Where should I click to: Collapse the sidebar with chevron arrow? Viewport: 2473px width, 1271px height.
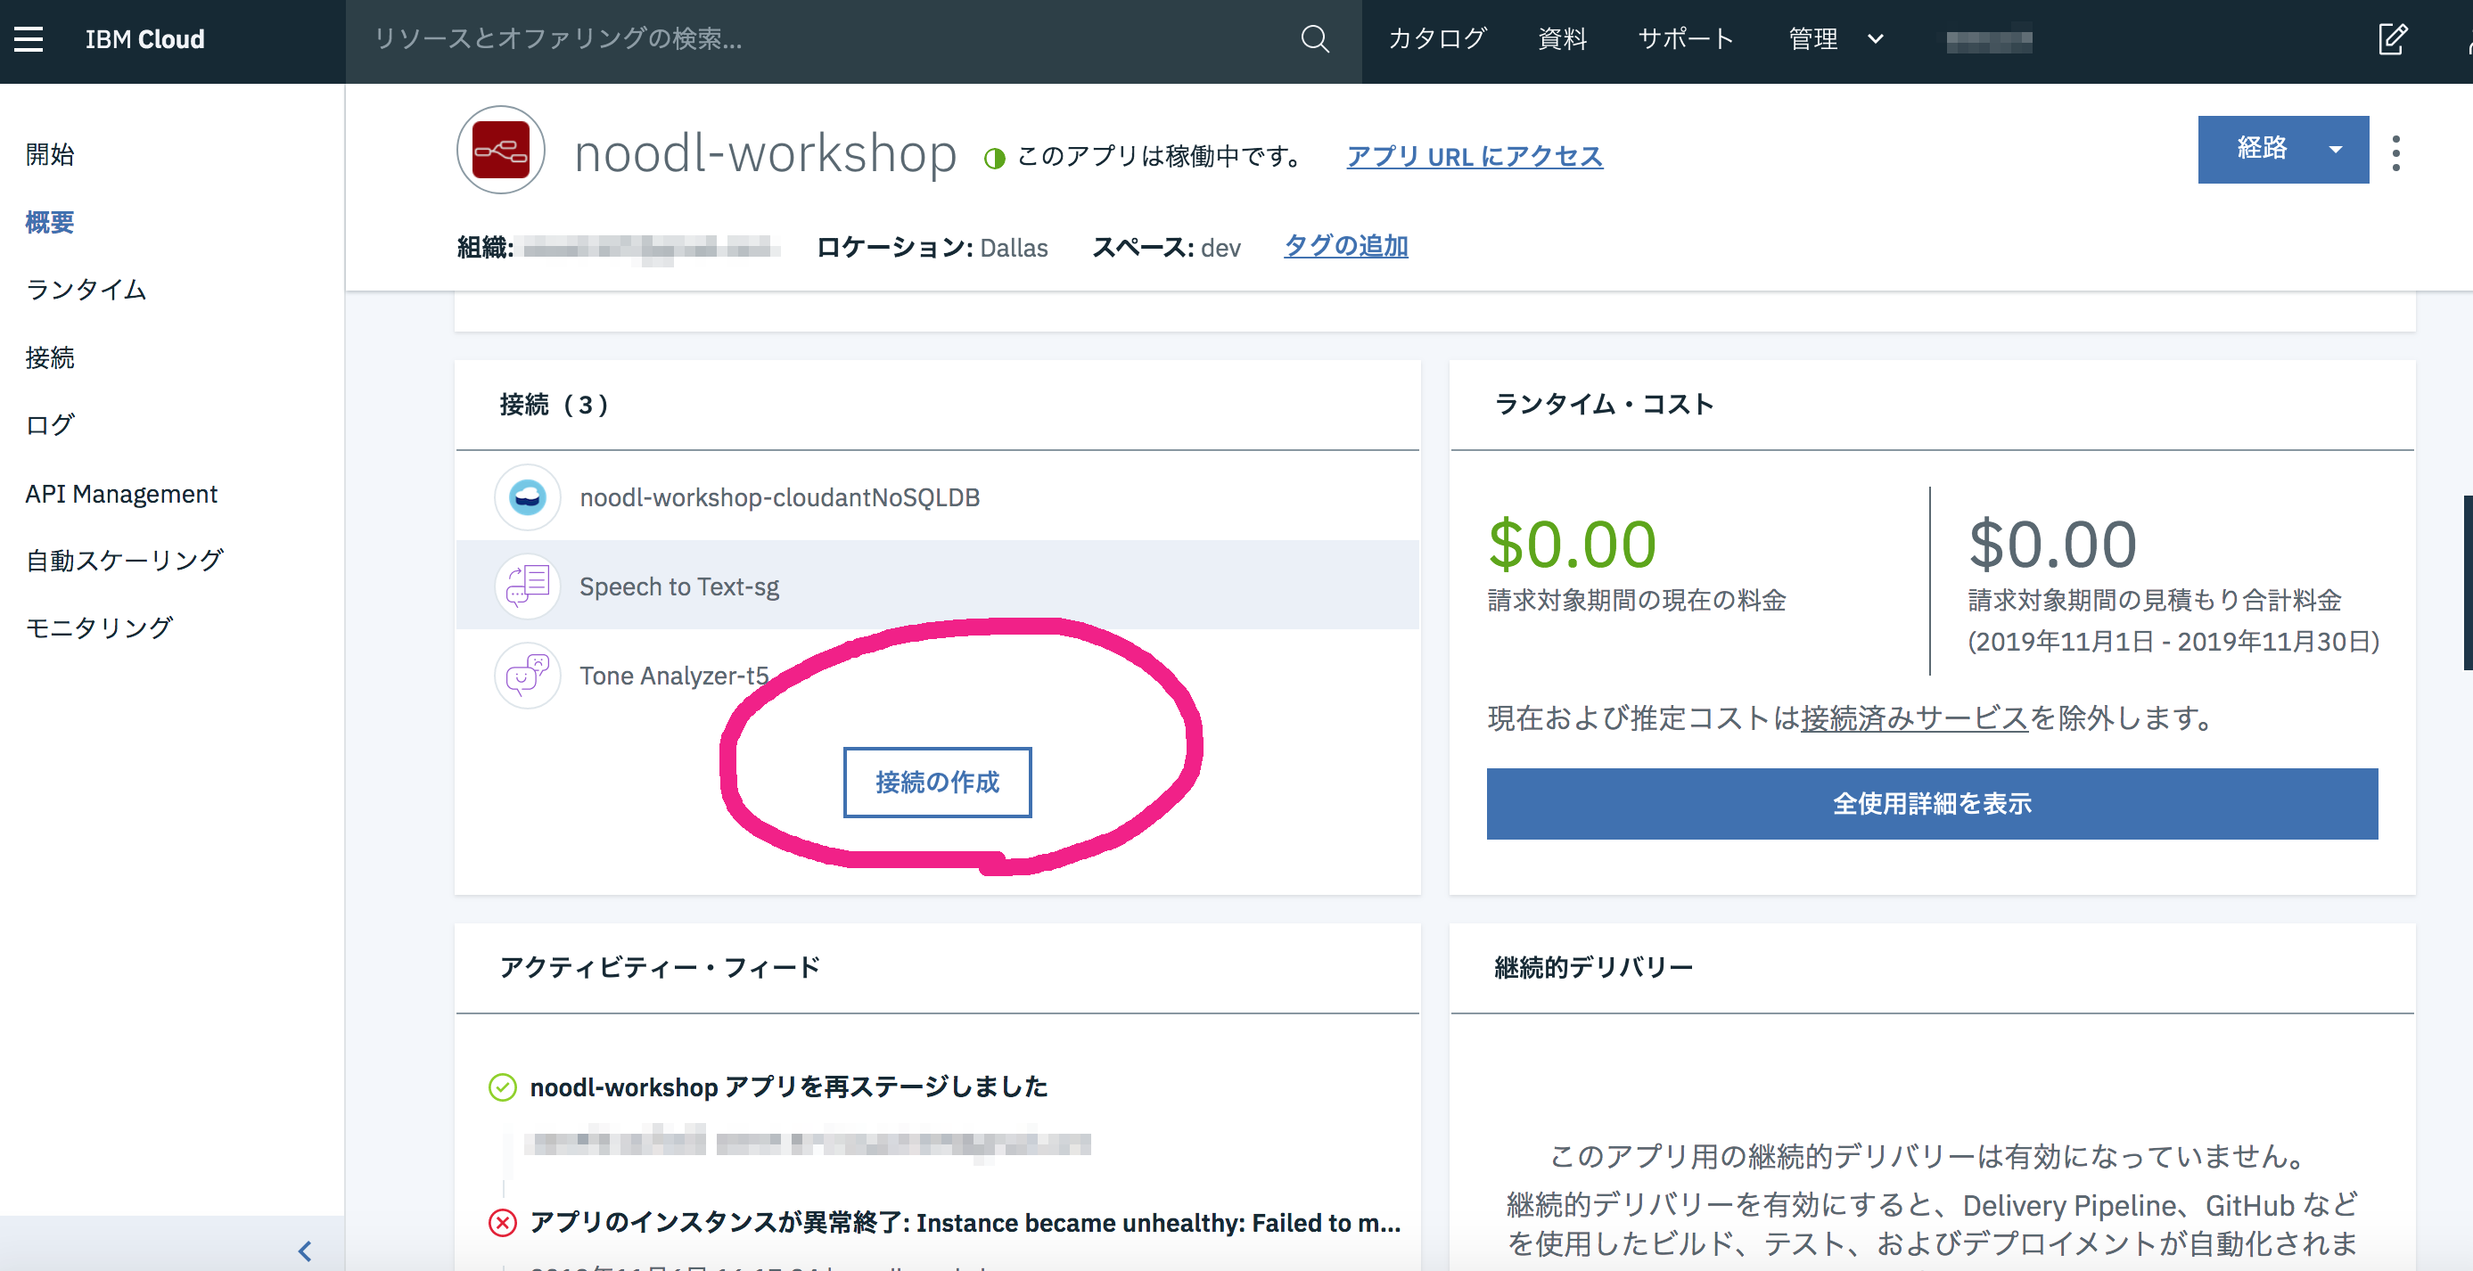tap(305, 1250)
